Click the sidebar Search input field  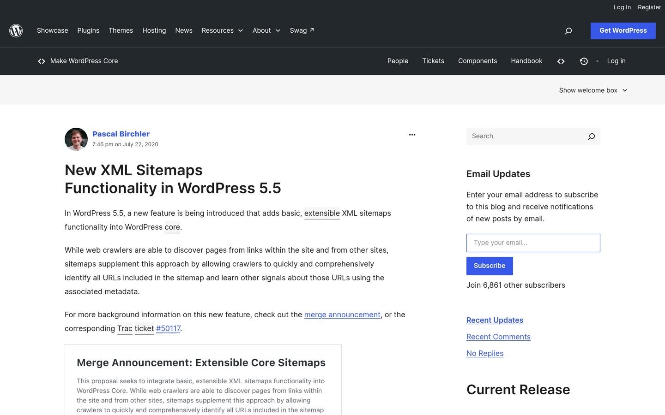[x=524, y=136]
